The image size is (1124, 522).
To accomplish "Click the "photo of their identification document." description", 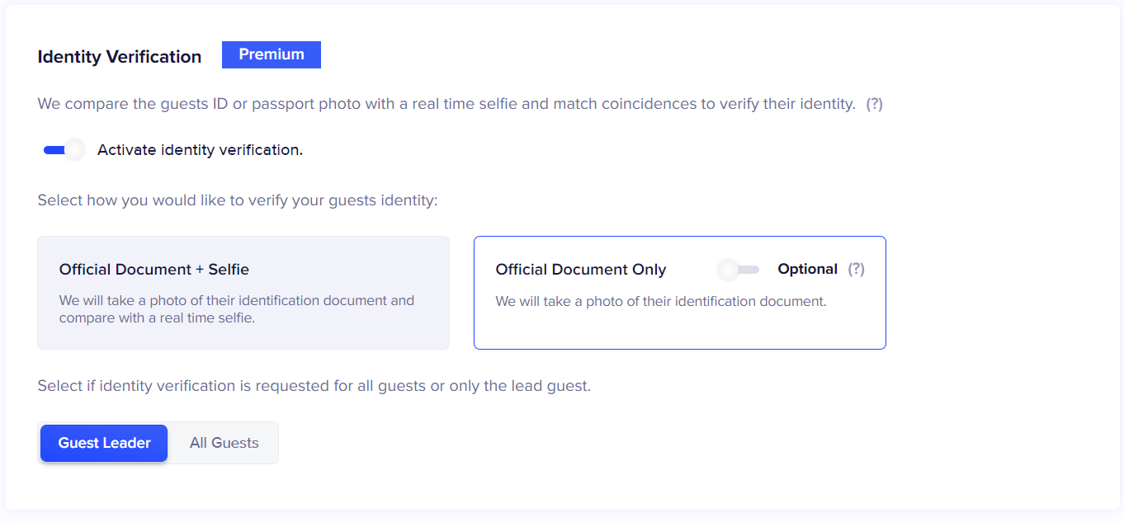I will coord(660,302).
